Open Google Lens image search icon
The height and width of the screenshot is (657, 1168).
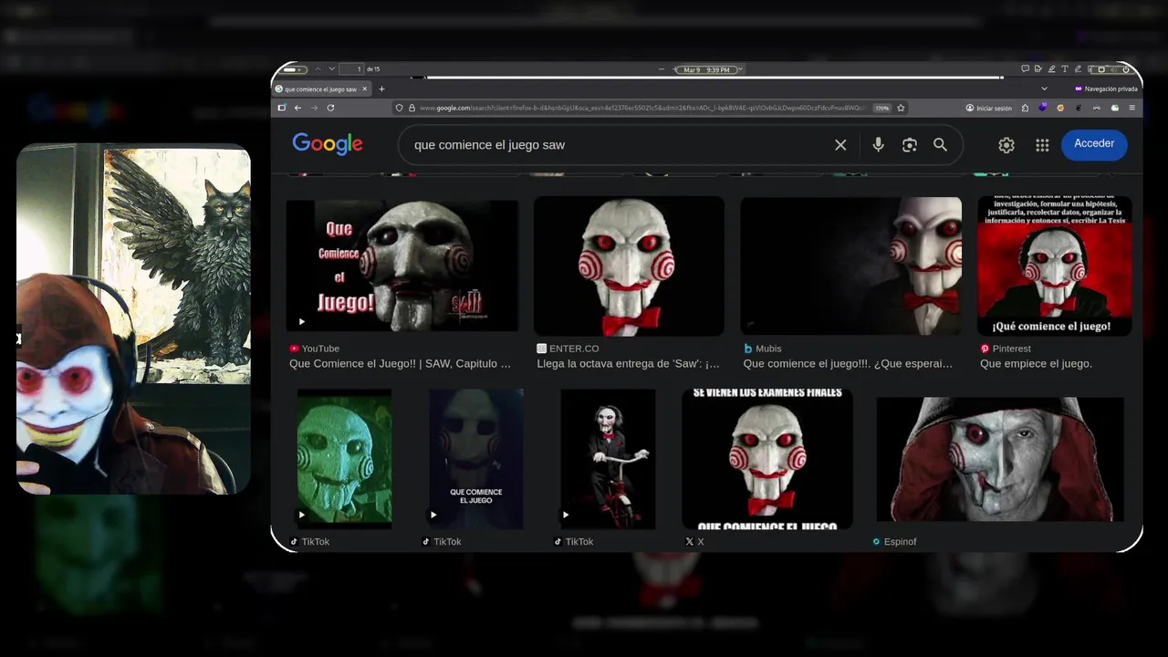[910, 145]
